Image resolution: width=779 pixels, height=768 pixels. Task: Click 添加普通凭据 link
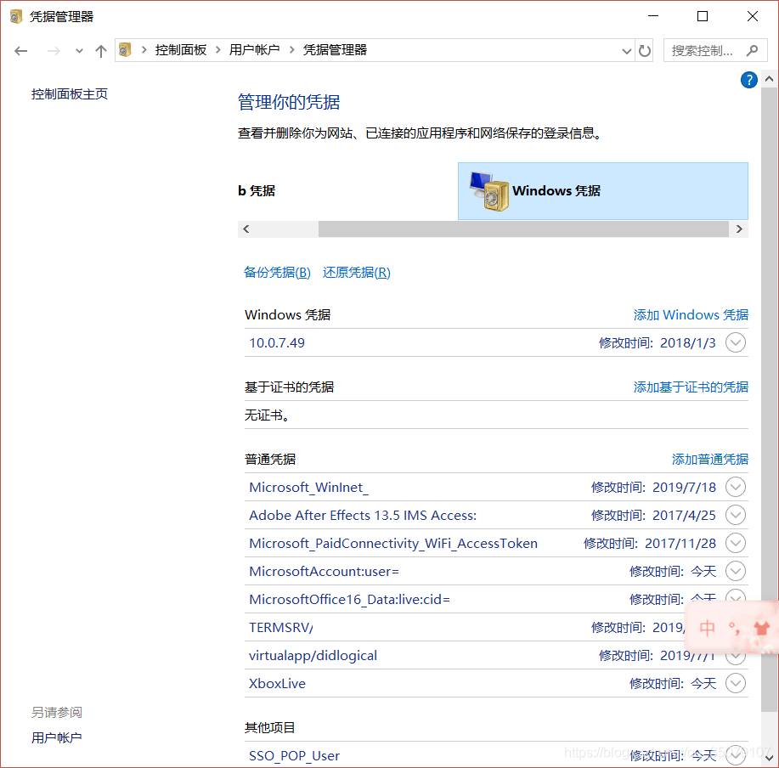[709, 460]
